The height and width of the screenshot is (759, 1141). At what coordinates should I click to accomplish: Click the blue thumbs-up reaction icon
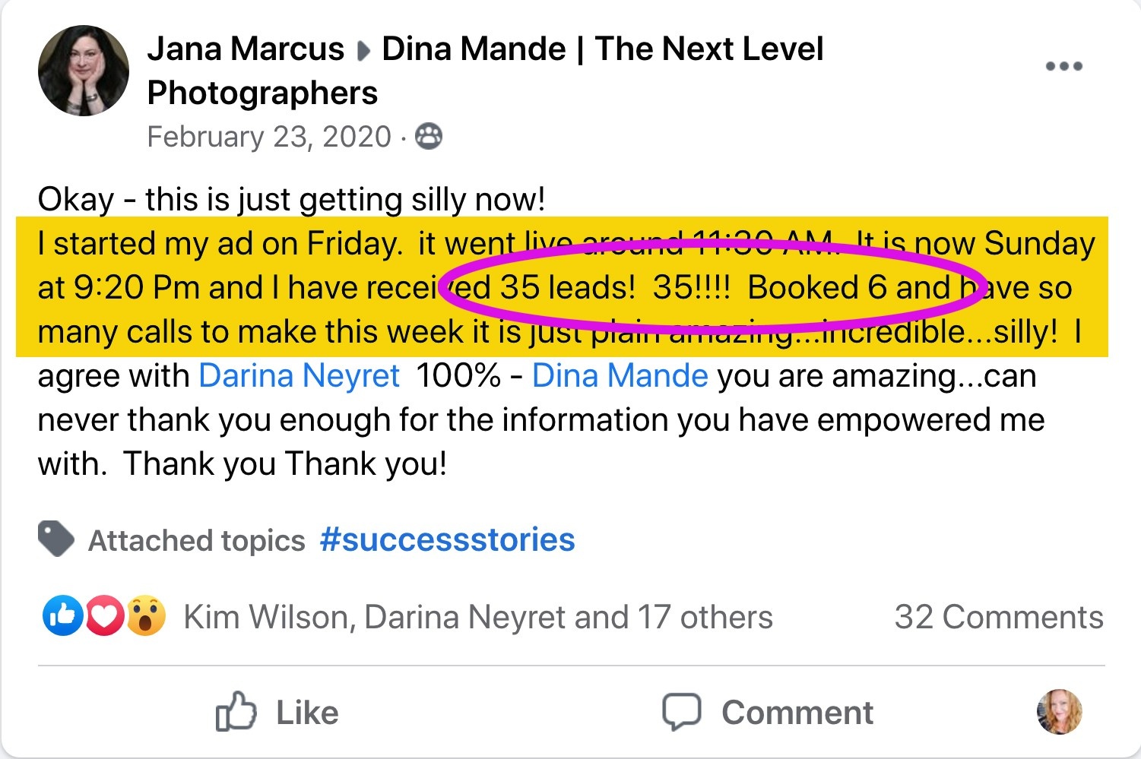click(x=62, y=616)
